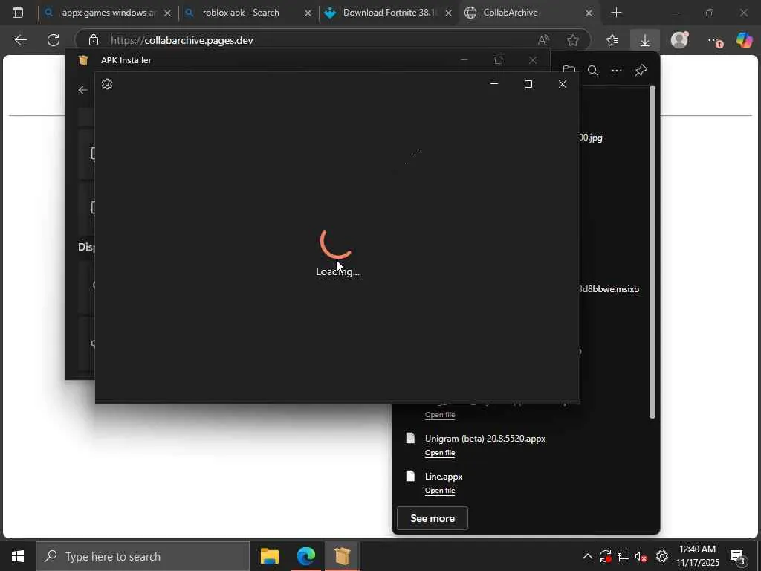Open the Favorites list button
Screen dimensions: 761x571
(612, 40)
